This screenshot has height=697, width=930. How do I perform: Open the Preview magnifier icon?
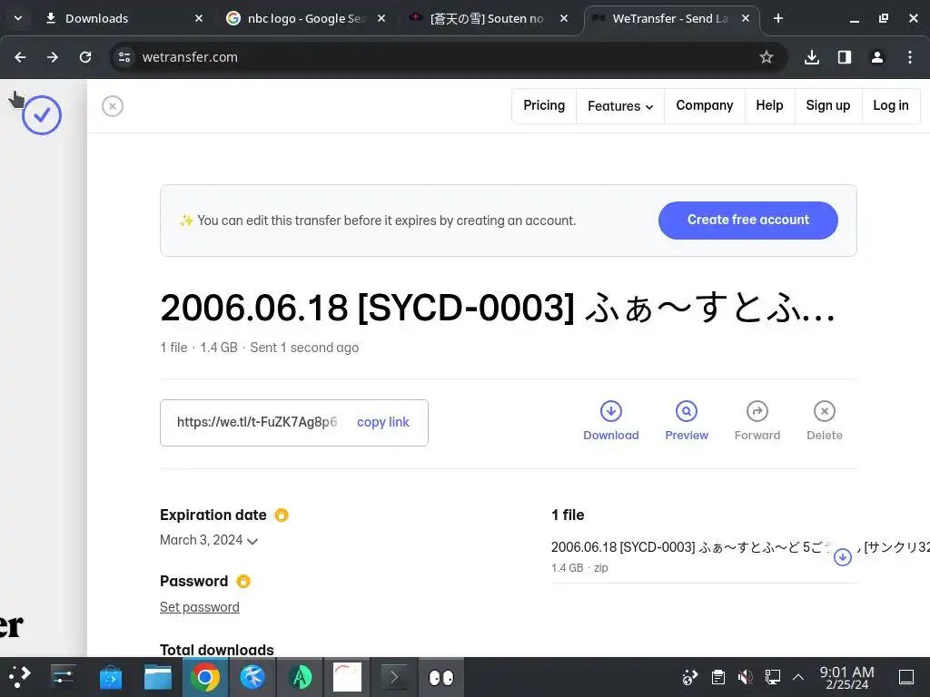click(x=687, y=411)
